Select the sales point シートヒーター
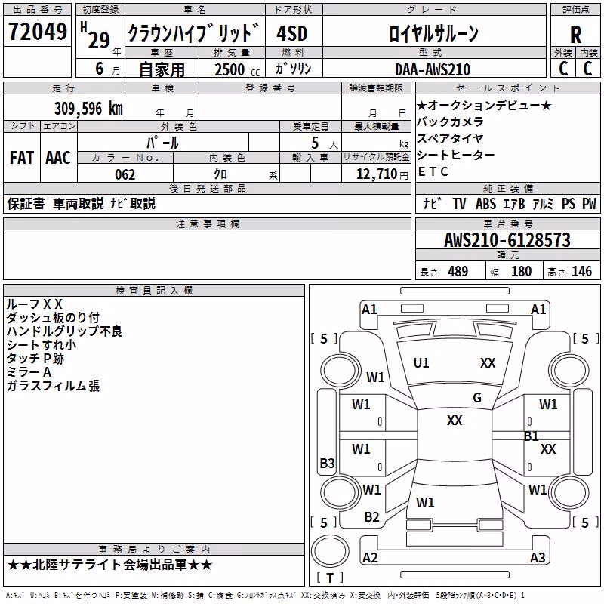Screen dimensions: 604x604 (456, 156)
